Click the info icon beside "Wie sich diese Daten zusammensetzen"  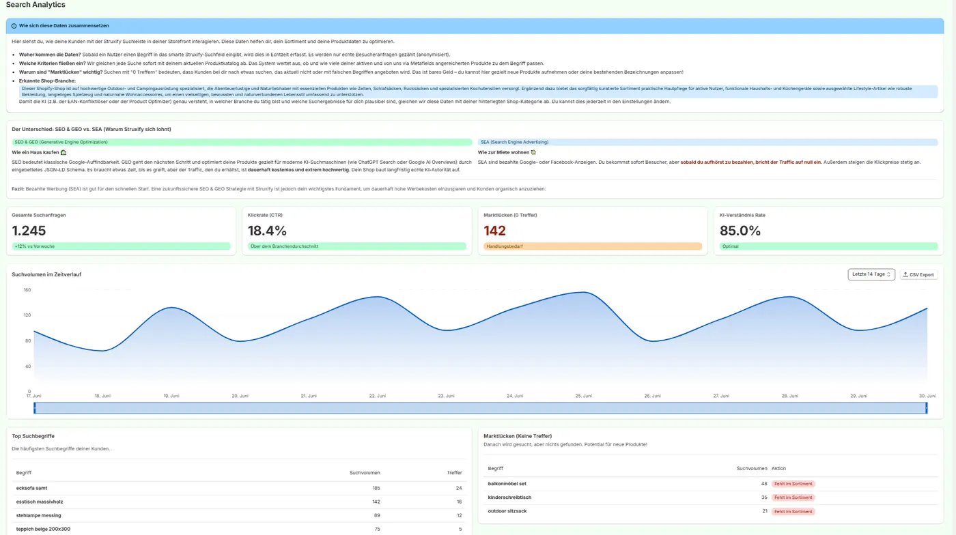pyautogui.click(x=14, y=26)
